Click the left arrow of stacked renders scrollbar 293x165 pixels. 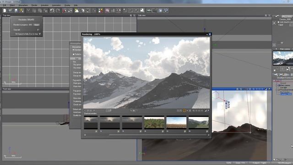[x=85, y=135]
